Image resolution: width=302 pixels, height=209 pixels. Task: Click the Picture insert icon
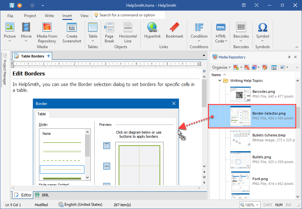10,27
